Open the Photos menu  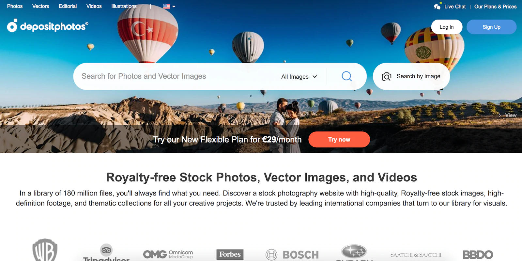pos(15,6)
